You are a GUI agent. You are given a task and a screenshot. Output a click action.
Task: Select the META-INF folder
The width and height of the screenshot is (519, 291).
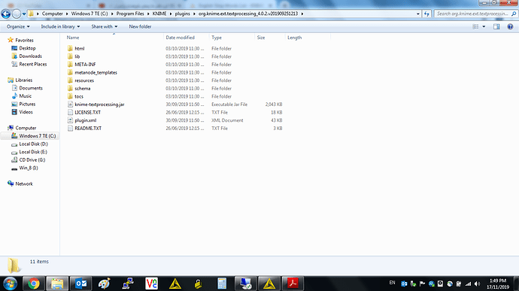(85, 64)
